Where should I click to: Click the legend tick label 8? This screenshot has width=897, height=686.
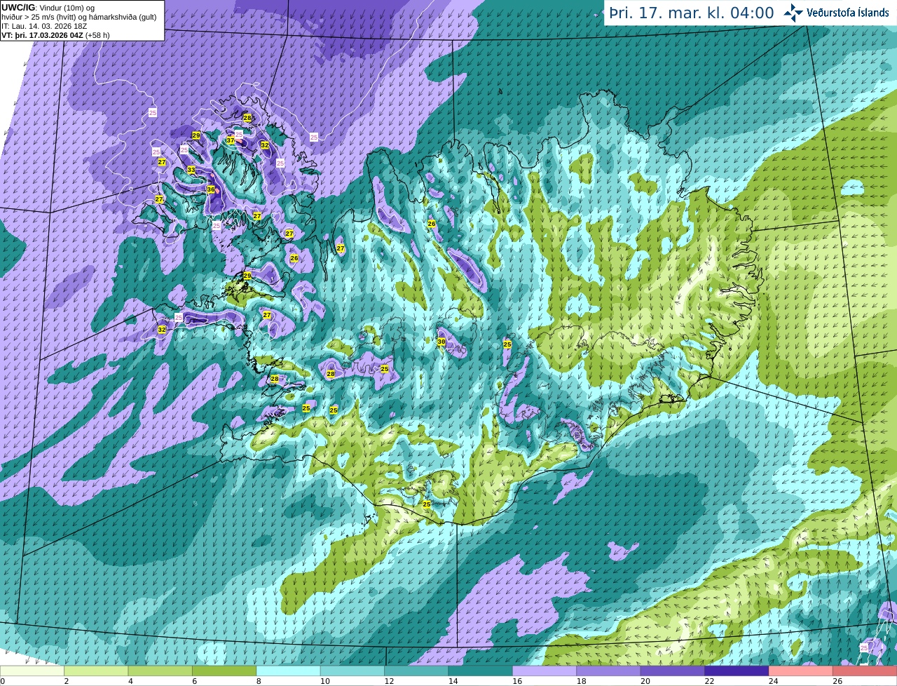tap(259, 681)
